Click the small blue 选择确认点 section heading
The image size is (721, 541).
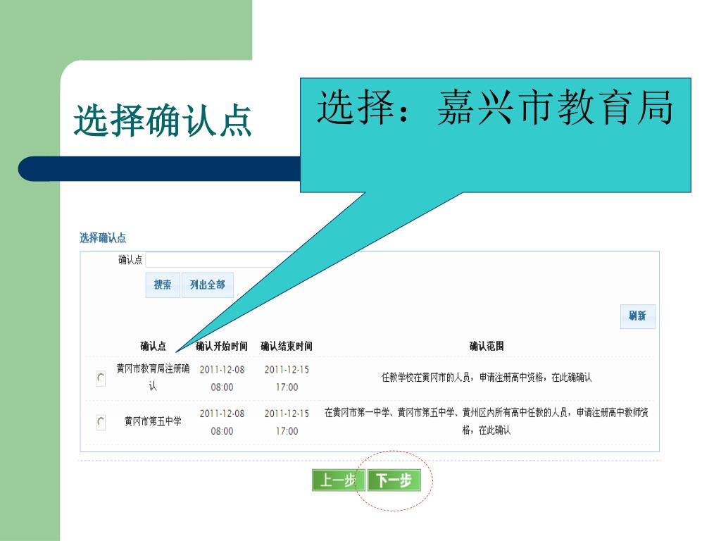(x=103, y=238)
